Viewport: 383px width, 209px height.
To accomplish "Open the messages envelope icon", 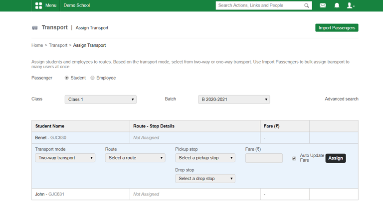I will (323, 5).
